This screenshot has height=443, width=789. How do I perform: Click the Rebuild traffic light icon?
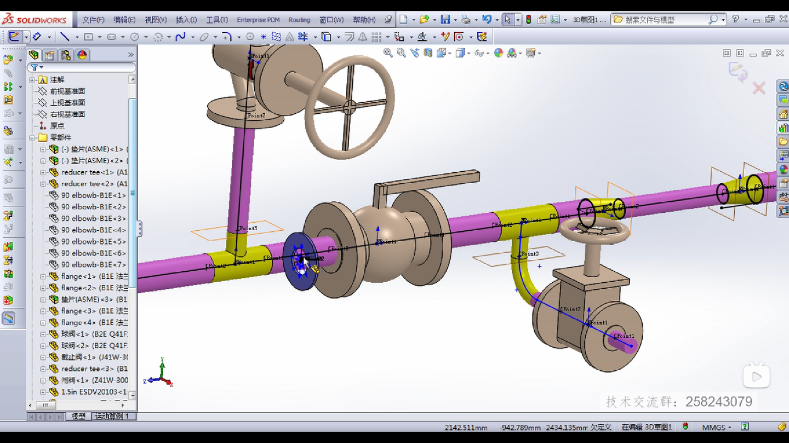(529, 20)
